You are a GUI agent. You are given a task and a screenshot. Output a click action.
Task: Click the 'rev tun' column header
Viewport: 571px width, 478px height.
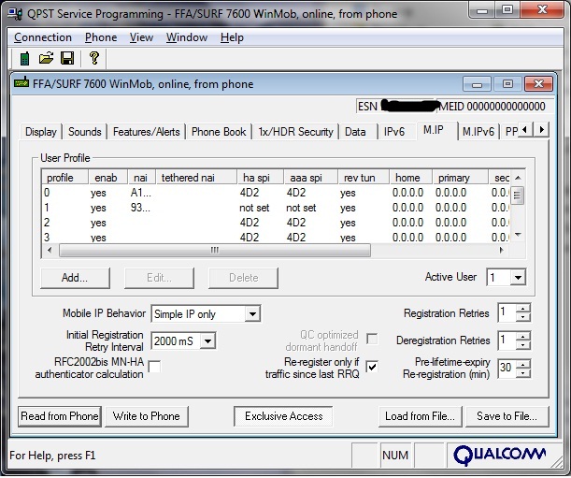pos(364,178)
